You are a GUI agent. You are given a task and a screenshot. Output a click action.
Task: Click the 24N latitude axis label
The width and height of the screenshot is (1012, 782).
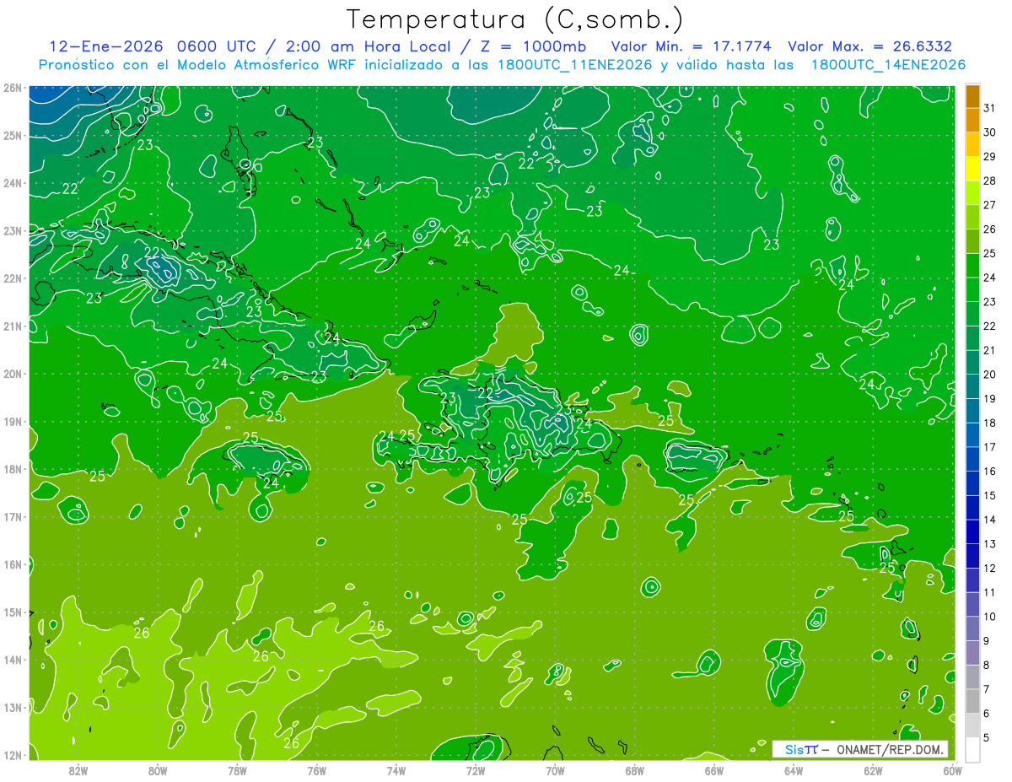(12, 183)
